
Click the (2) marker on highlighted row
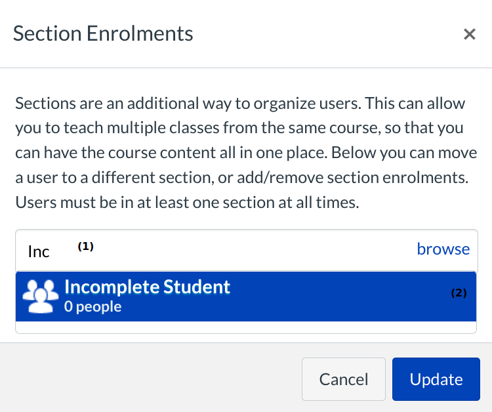click(x=459, y=293)
